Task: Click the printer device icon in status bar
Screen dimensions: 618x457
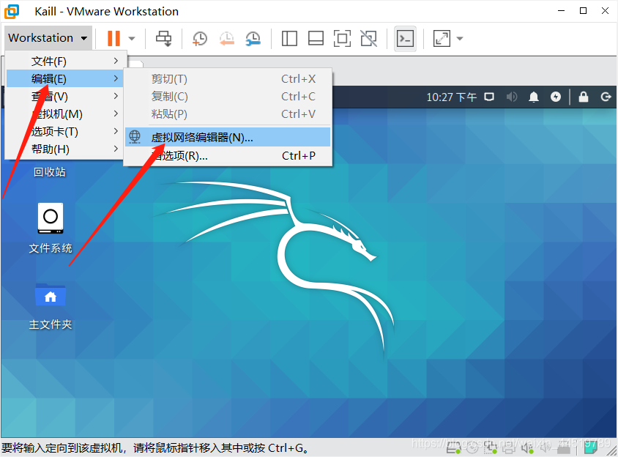Action: [509, 447]
